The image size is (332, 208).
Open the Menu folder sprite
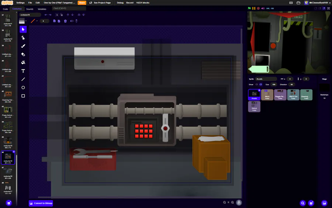click(x=267, y=95)
